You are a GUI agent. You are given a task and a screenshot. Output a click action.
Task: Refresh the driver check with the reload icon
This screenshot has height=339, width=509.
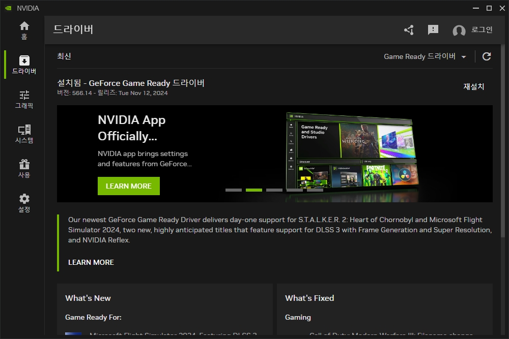(x=486, y=56)
